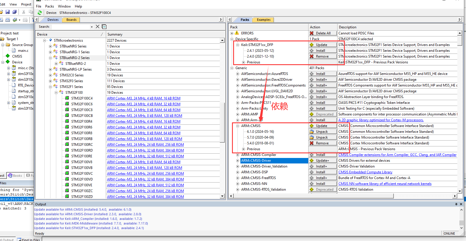Click the Unpack icon for CMSIS 6.1.0
This screenshot has height=241, width=466.
pyautogui.click(x=312, y=132)
